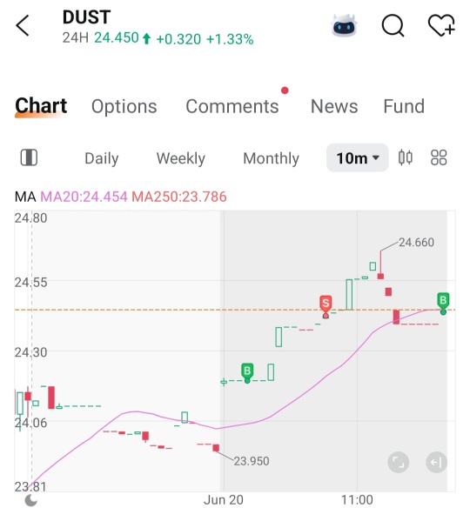Open the search magnifier icon
Screen dimensions: 470x508
click(393, 25)
